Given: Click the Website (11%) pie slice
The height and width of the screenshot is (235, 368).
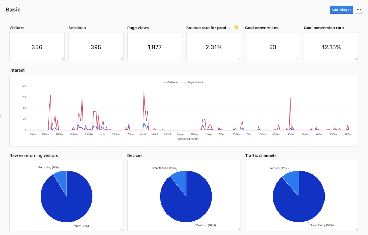Looking at the screenshot, I should (x=293, y=179).
